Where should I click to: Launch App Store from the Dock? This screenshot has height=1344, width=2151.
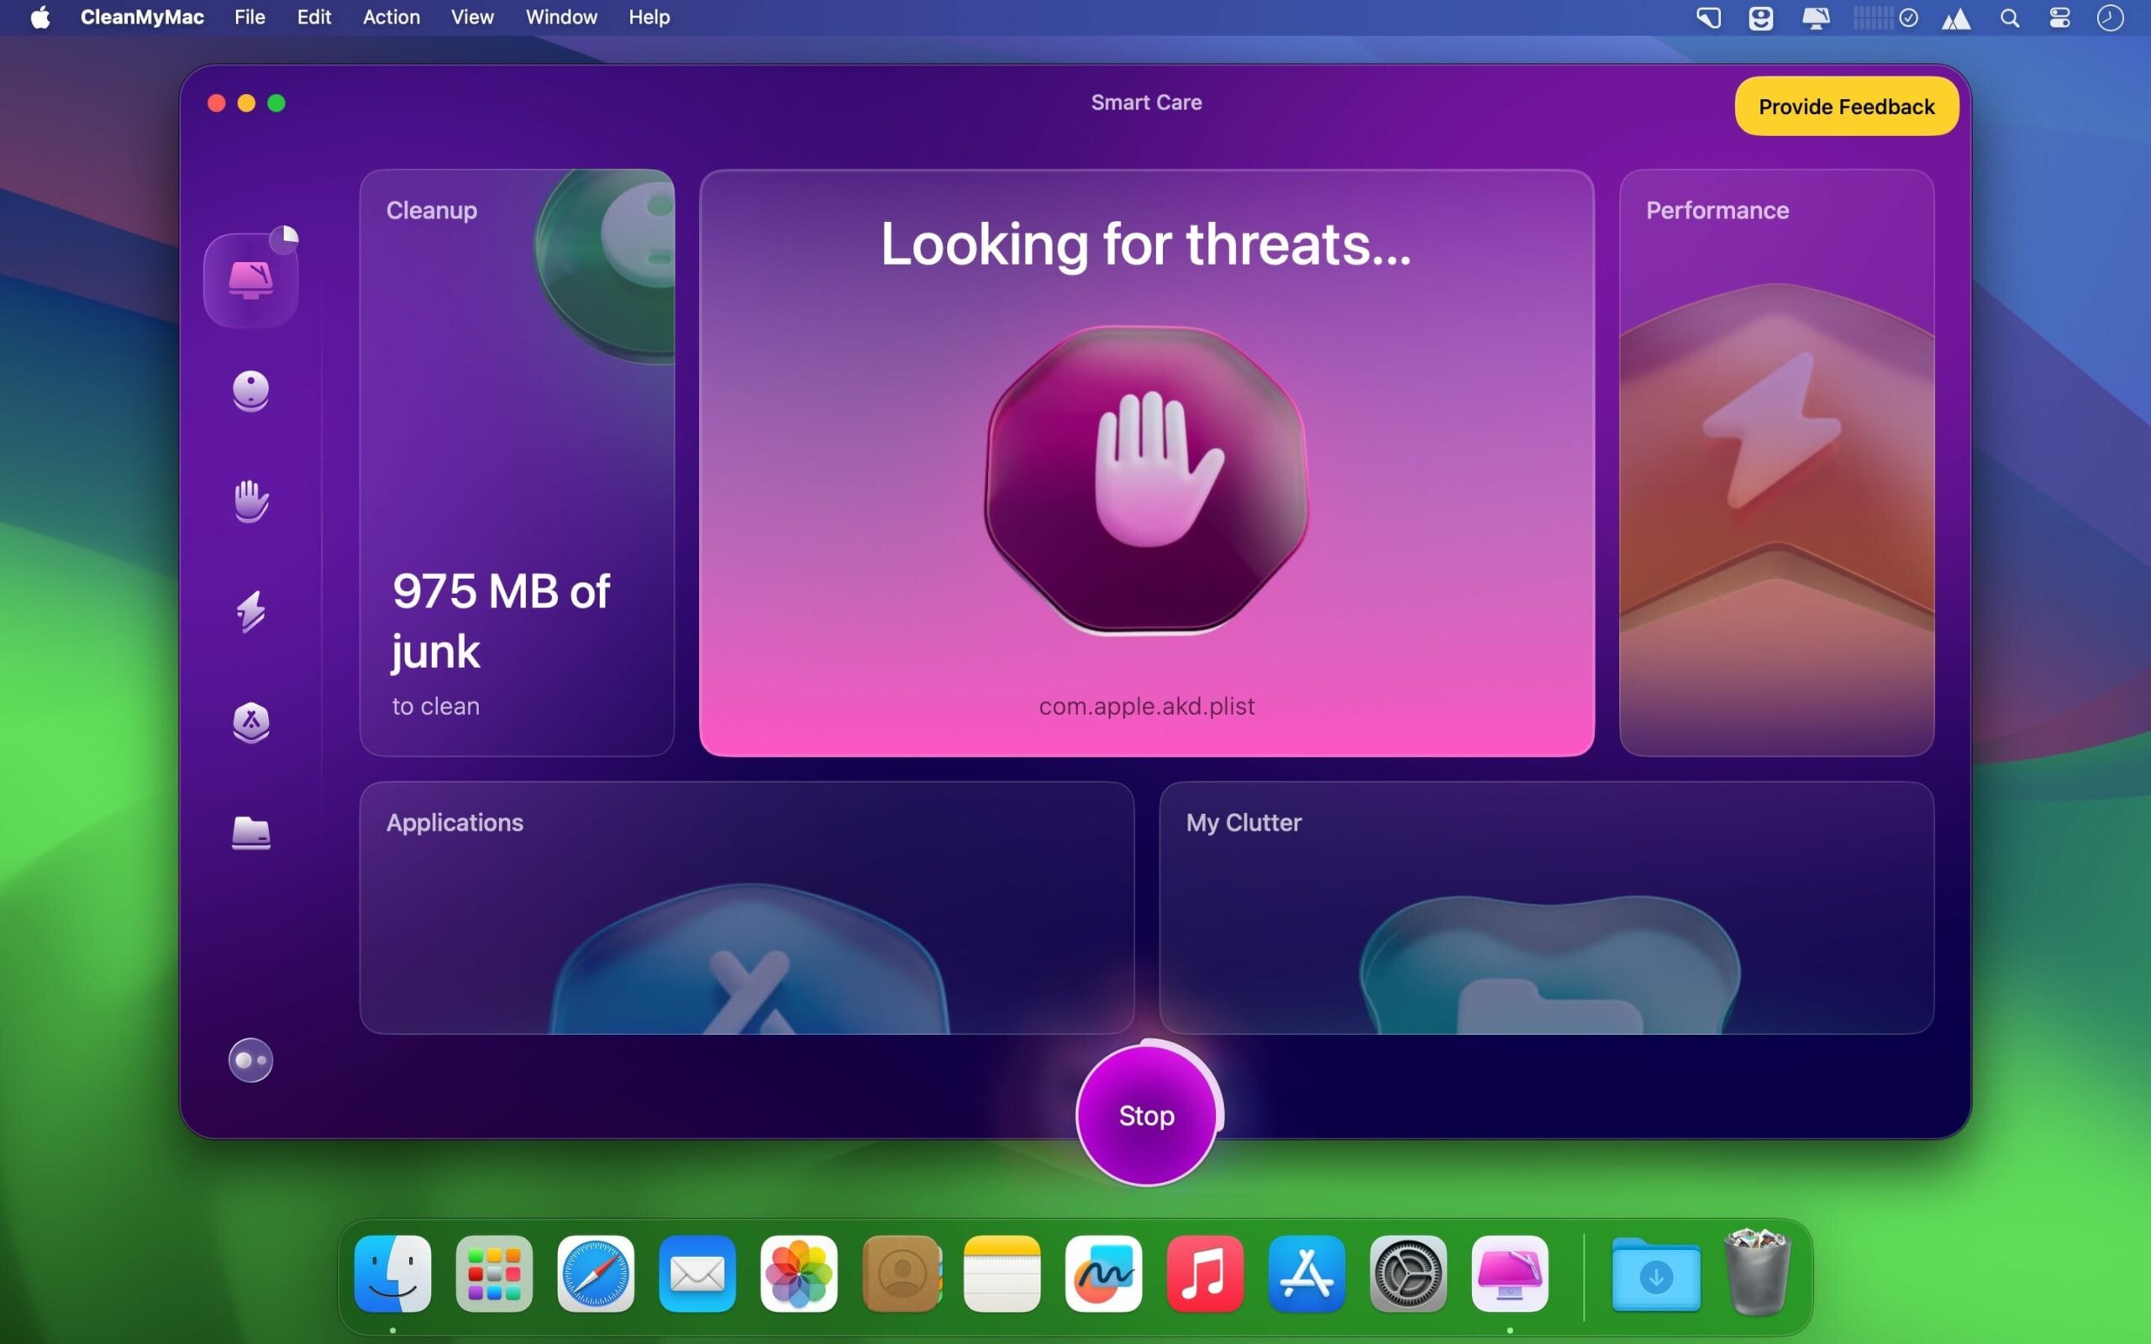coord(1307,1273)
